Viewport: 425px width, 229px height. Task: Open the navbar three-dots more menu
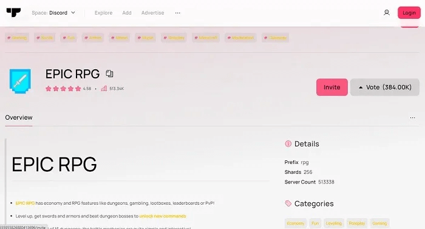pos(177,13)
